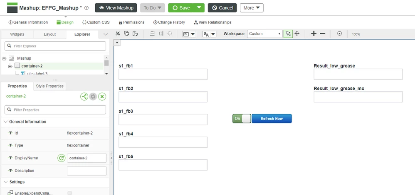
Task: Open the View Relationships tab
Action: click(212, 22)
